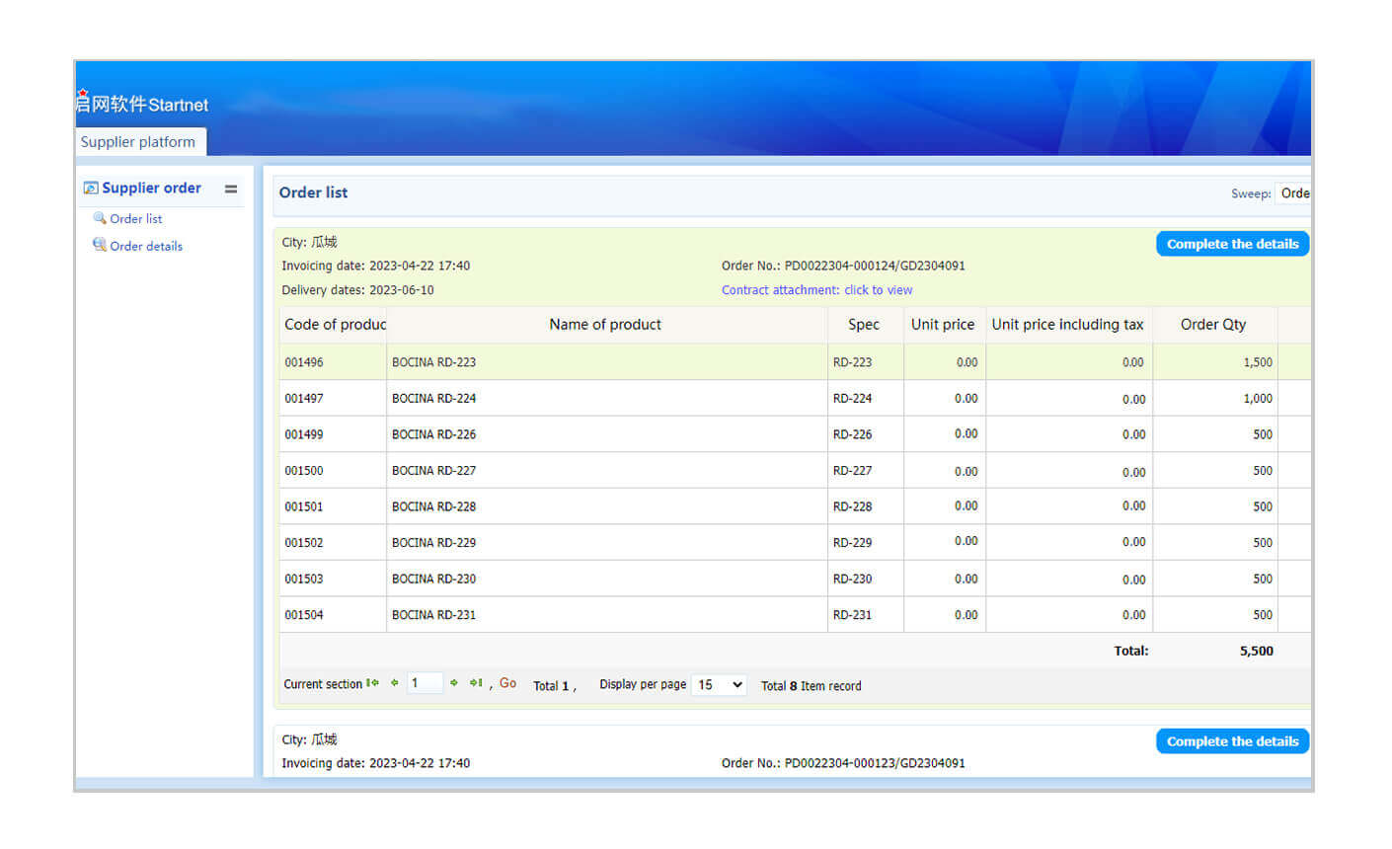The width and height of the screenshot is (1392, 849).
Task: Click the current page number input
Action: click(x=425, y=683)
